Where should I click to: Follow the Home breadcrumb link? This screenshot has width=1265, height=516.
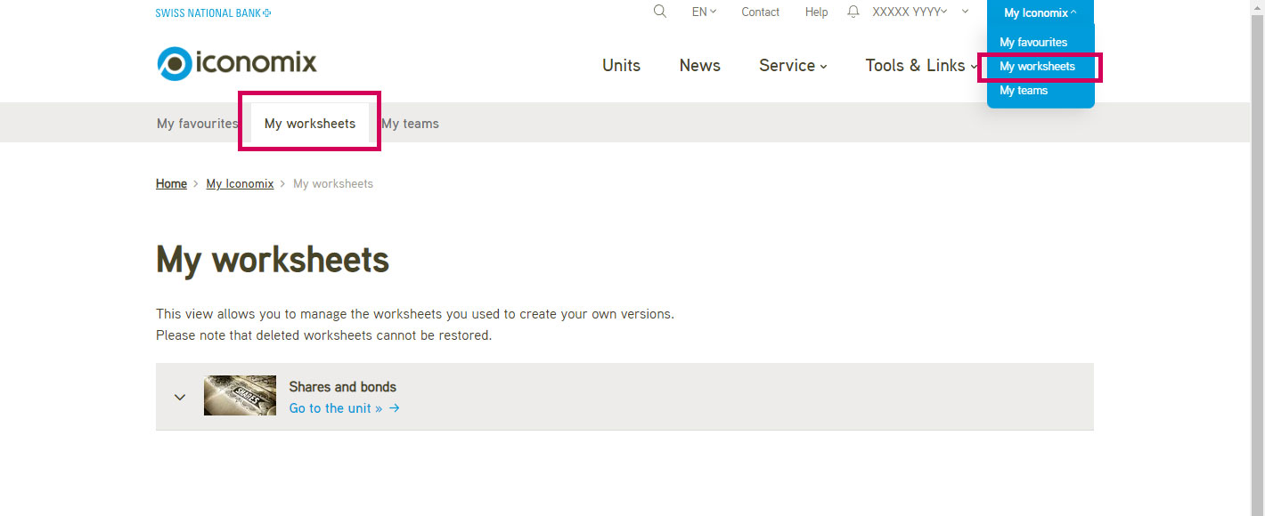point(171,184)
